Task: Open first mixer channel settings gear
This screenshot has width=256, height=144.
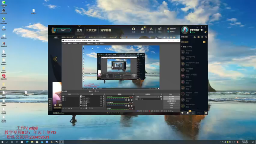Action: point(132,100)
